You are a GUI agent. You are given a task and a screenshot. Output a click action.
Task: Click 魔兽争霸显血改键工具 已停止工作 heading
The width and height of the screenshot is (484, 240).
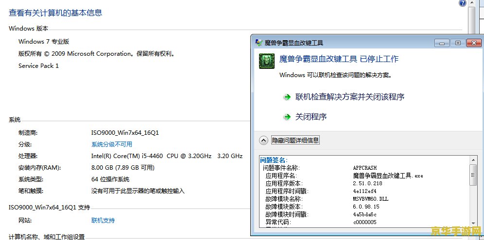339,59
